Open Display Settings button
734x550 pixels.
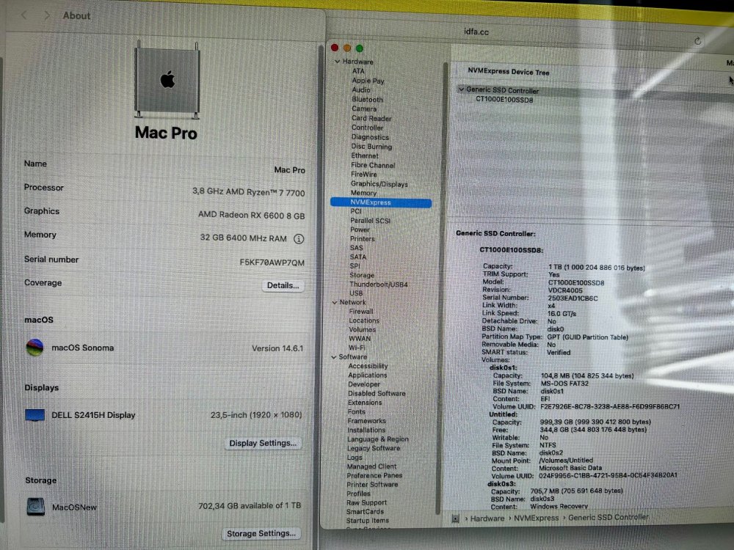point(263,443)
